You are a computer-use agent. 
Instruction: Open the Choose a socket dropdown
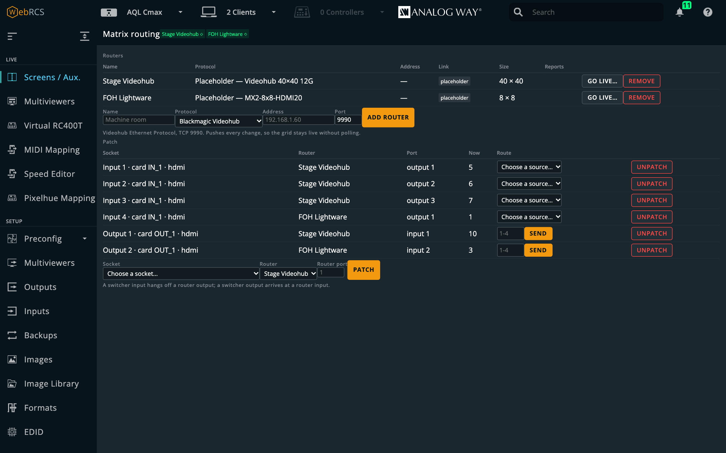pos(181,273)
